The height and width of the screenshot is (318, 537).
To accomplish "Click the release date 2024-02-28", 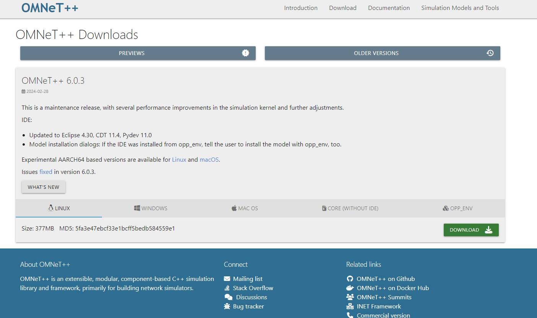I will pos(37,91).
